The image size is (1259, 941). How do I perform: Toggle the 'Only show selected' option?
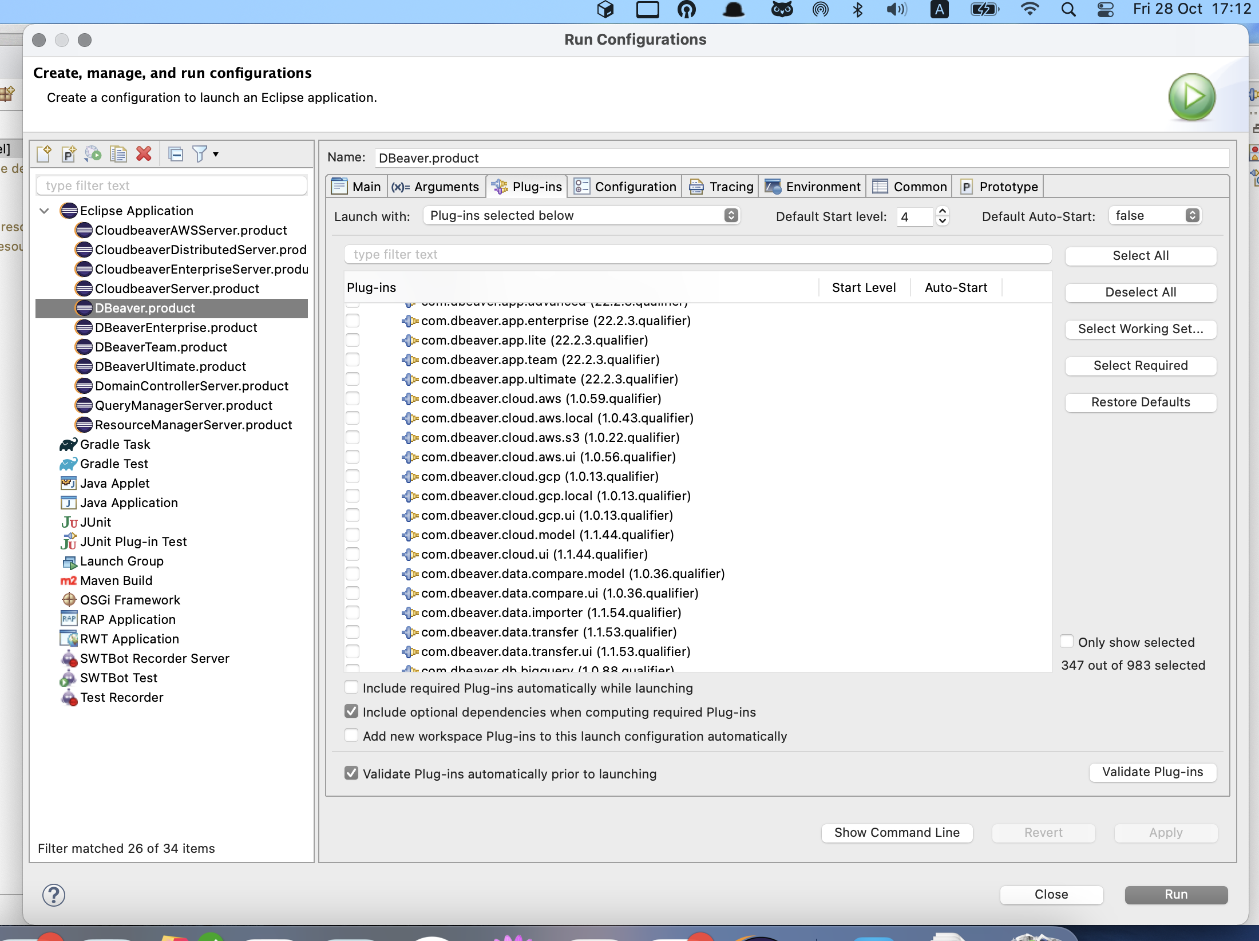1068,641
